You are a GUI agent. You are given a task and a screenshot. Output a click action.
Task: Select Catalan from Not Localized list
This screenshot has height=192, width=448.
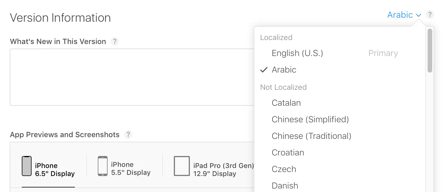tap(286, 103)
